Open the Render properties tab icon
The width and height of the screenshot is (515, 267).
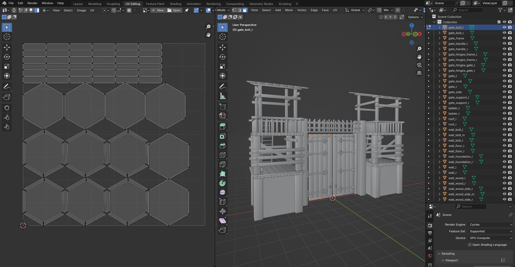[430, 225]
